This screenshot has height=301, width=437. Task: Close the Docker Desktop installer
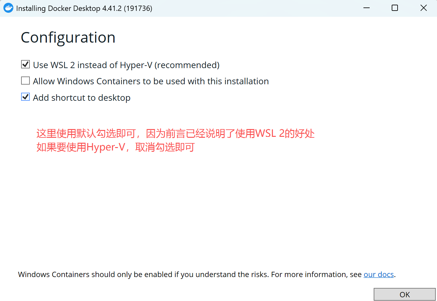point(423,8)
